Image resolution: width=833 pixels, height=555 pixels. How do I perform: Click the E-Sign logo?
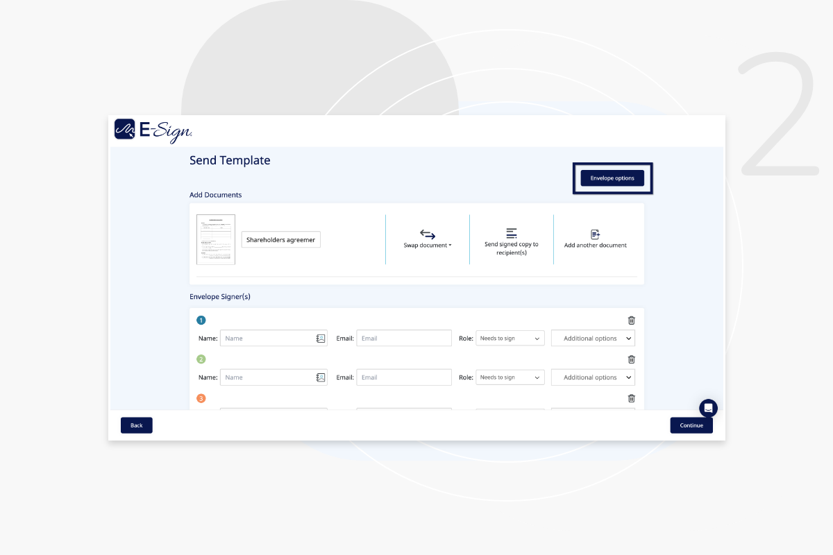pyautogui.click(x=153, y=130)
